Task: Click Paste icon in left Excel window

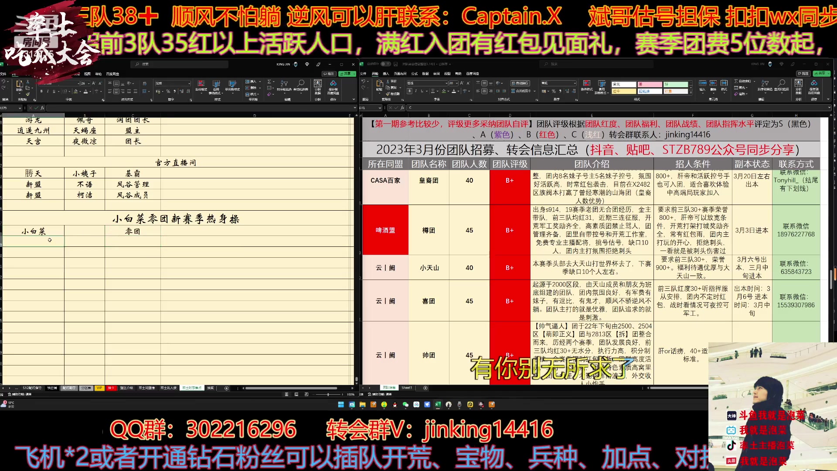Action: coord(19,84)
